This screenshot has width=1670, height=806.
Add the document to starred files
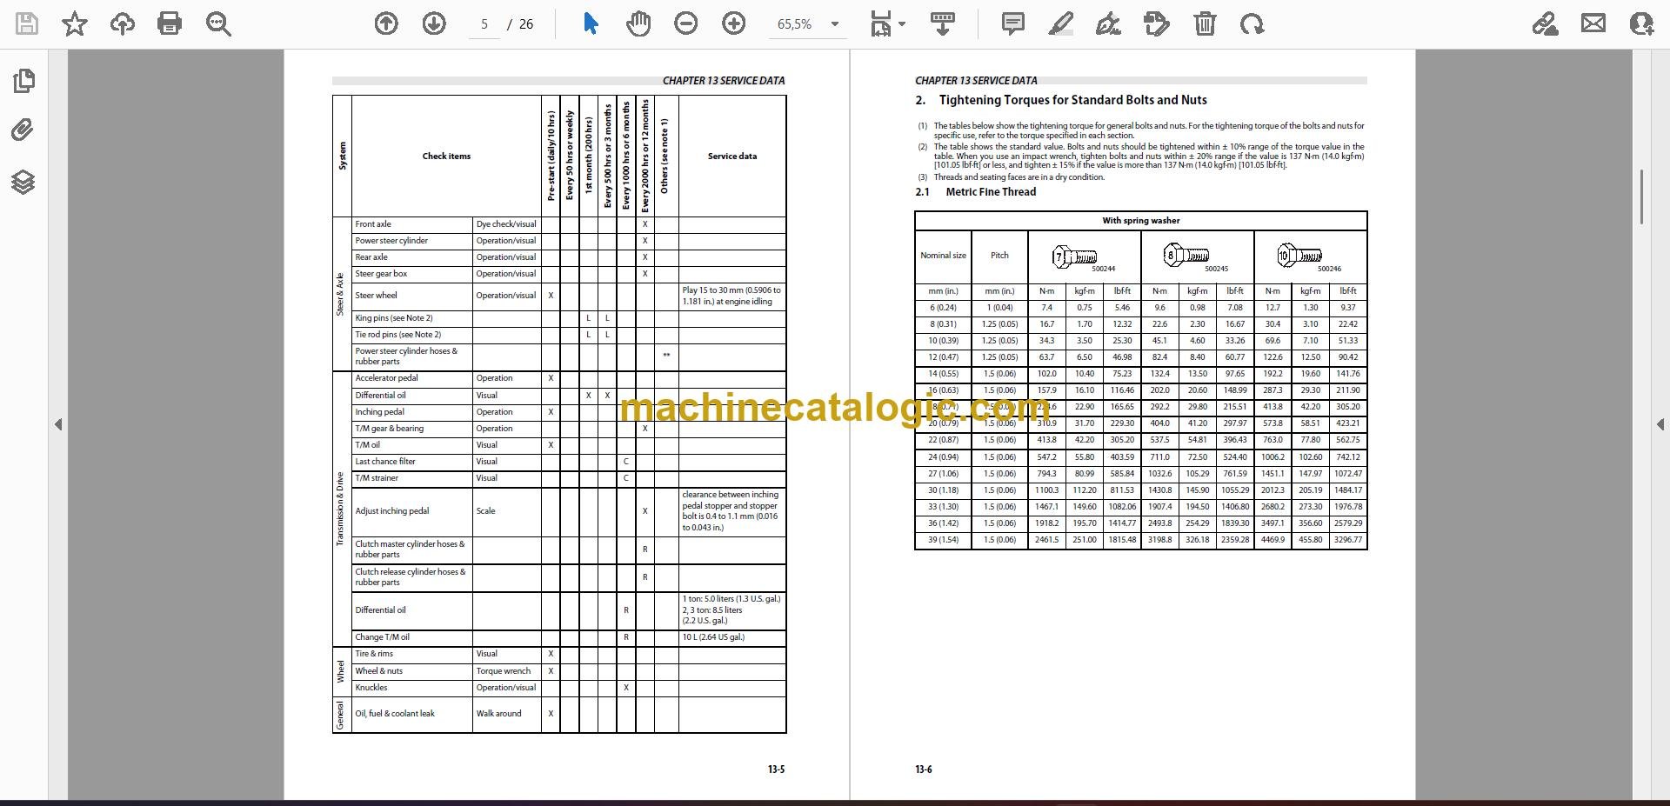(x=75, y=23)
